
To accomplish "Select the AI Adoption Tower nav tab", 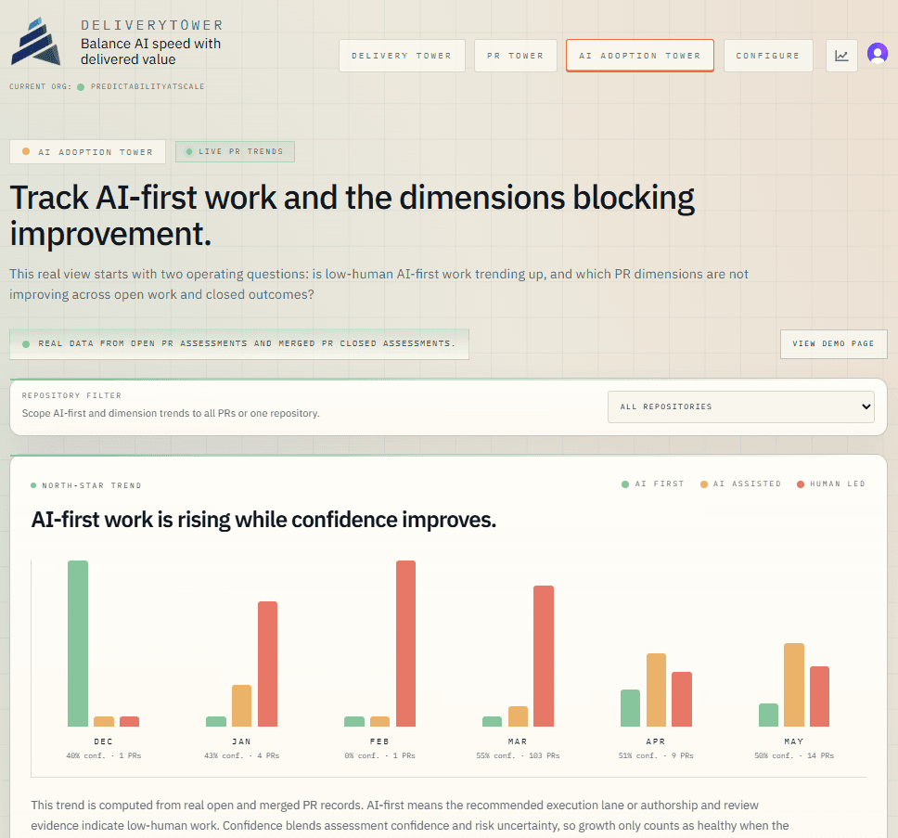I will pos(640,56).
